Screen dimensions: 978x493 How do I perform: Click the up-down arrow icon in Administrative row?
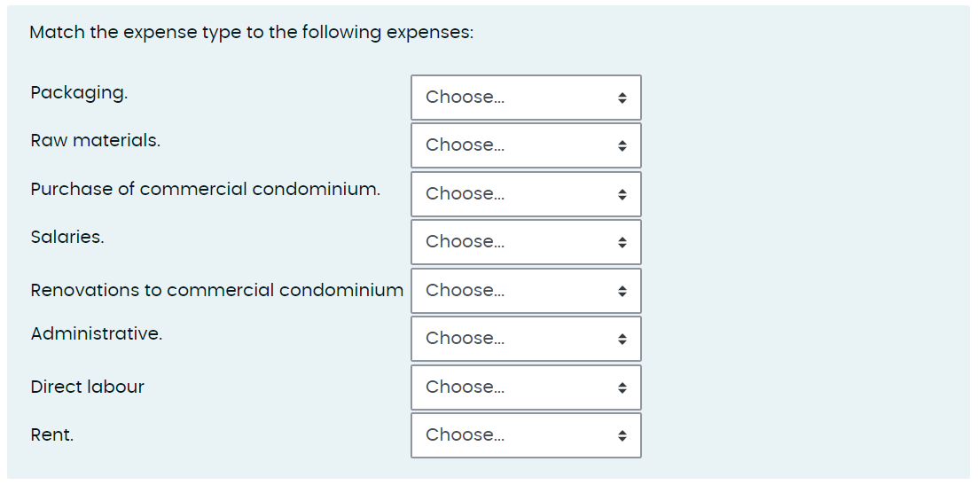(x=622, y=339)
